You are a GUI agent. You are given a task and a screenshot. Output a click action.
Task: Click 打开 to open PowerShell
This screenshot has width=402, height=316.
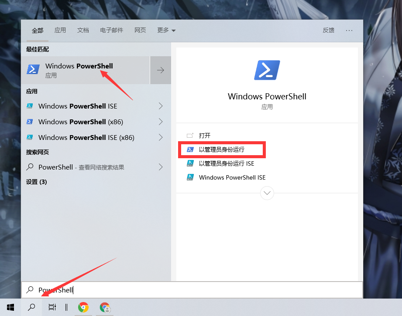tap(203, 136)
